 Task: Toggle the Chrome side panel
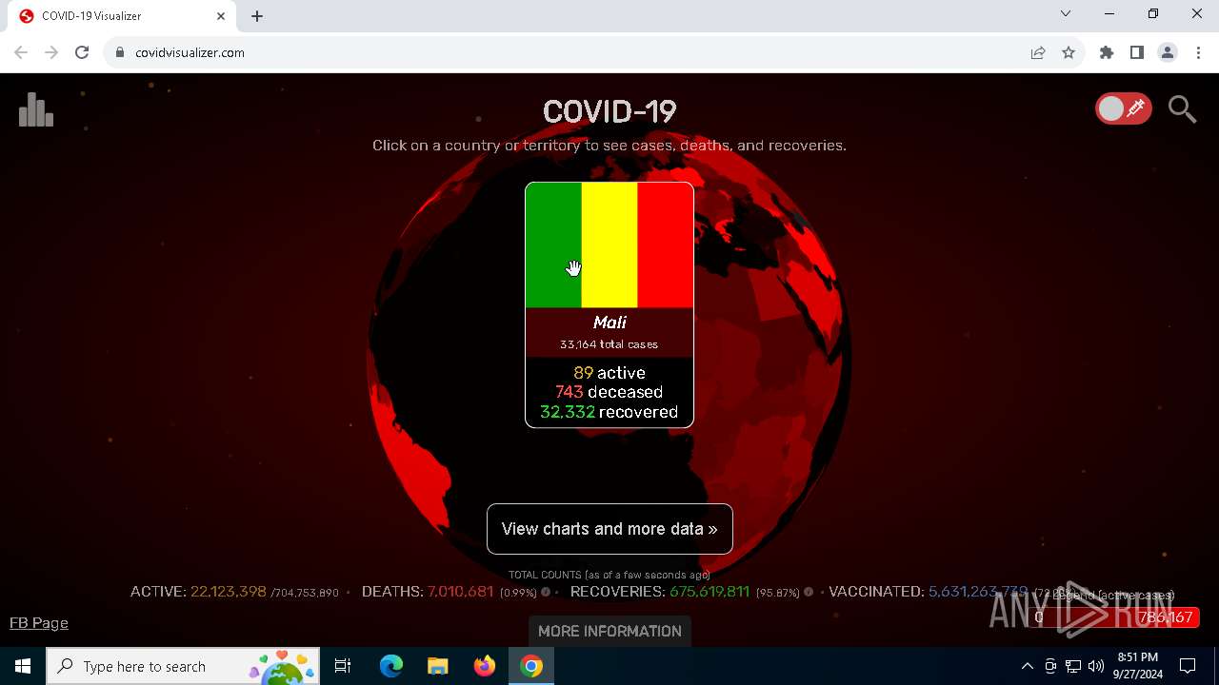tap(1137, 52)
